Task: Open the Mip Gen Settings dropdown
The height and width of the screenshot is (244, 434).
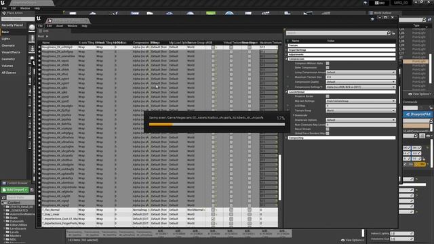Action: click(361, 101)
